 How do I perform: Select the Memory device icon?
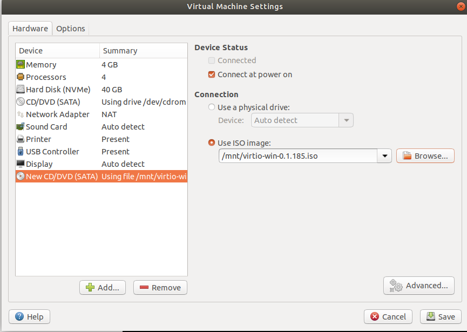pyautogui.click(x=21, y=64)
